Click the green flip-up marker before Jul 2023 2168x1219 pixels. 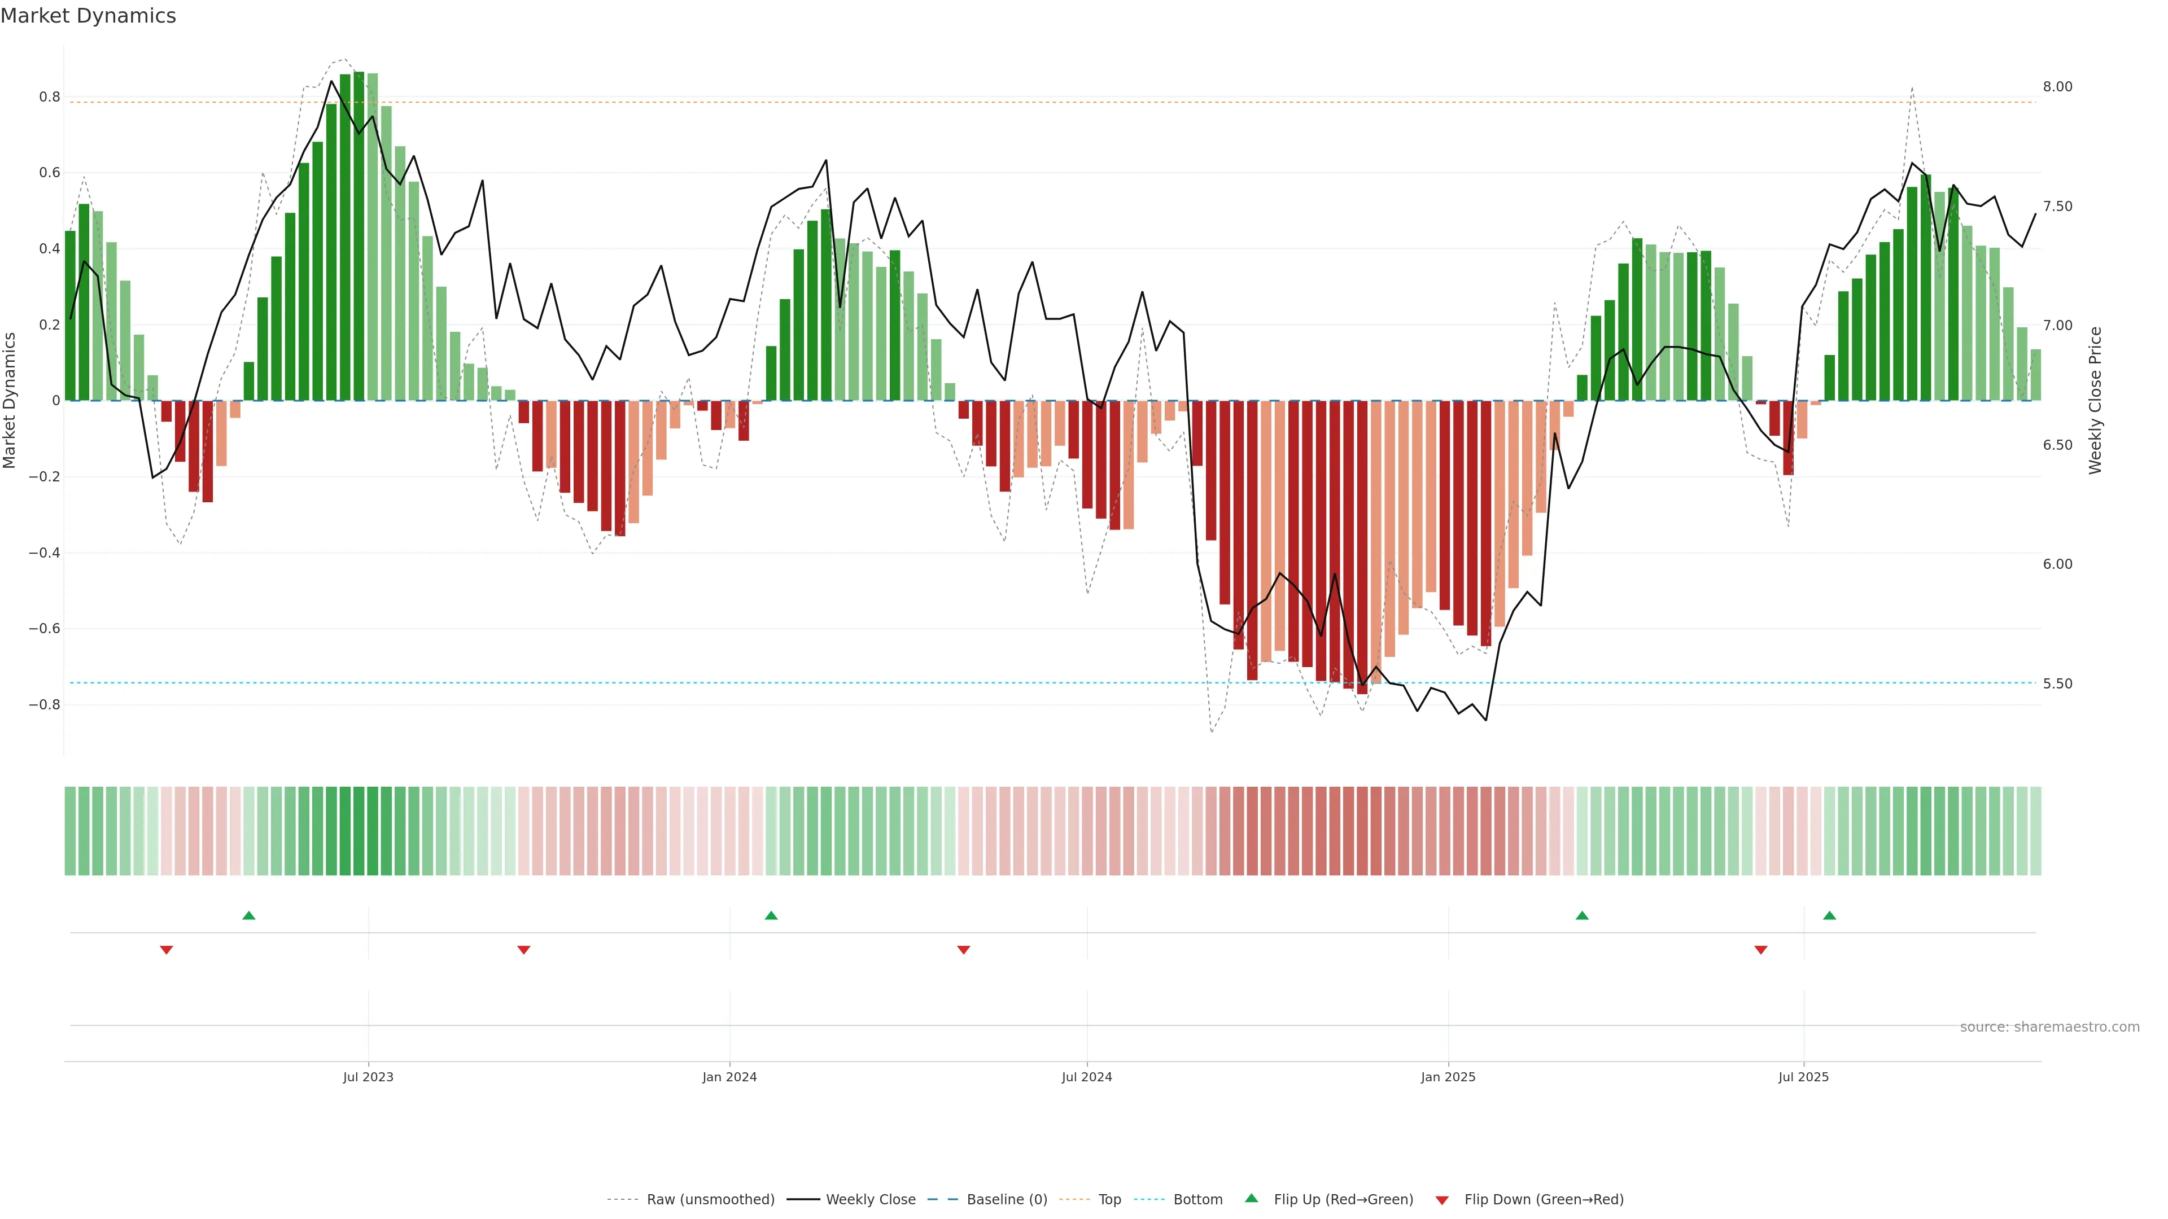tap(248, 915)
